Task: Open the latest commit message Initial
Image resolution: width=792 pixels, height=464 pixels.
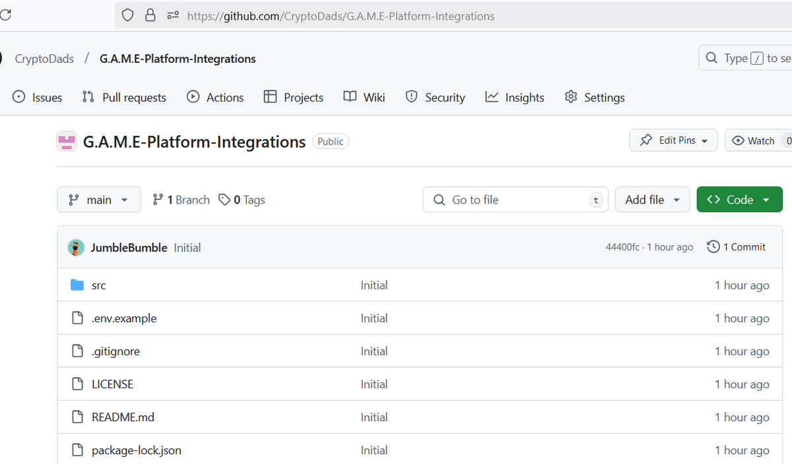Action: tap(187, 248)
